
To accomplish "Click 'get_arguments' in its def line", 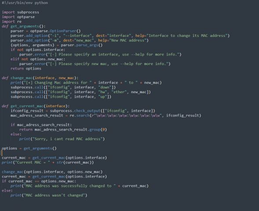I will [25, 26].
